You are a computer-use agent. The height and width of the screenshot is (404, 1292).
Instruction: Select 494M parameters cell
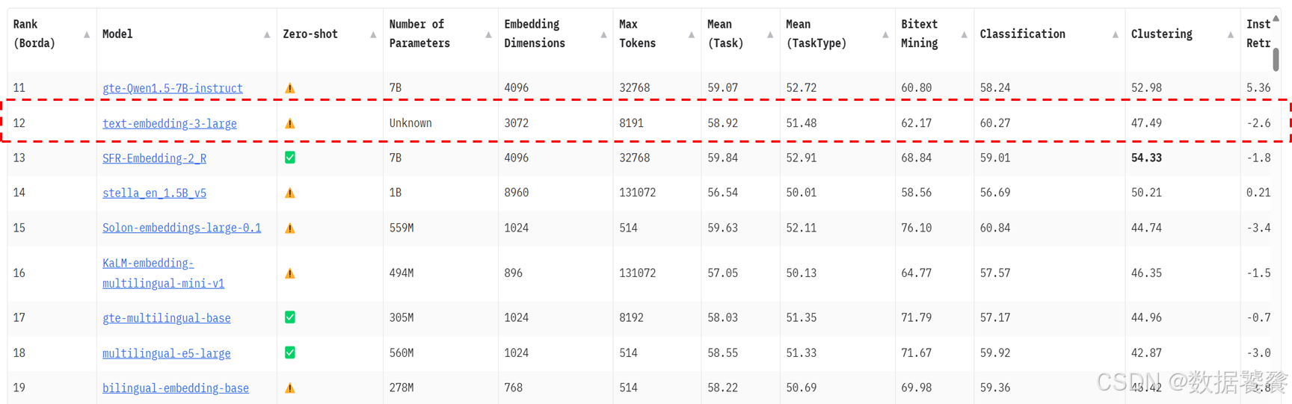[402, 273]
